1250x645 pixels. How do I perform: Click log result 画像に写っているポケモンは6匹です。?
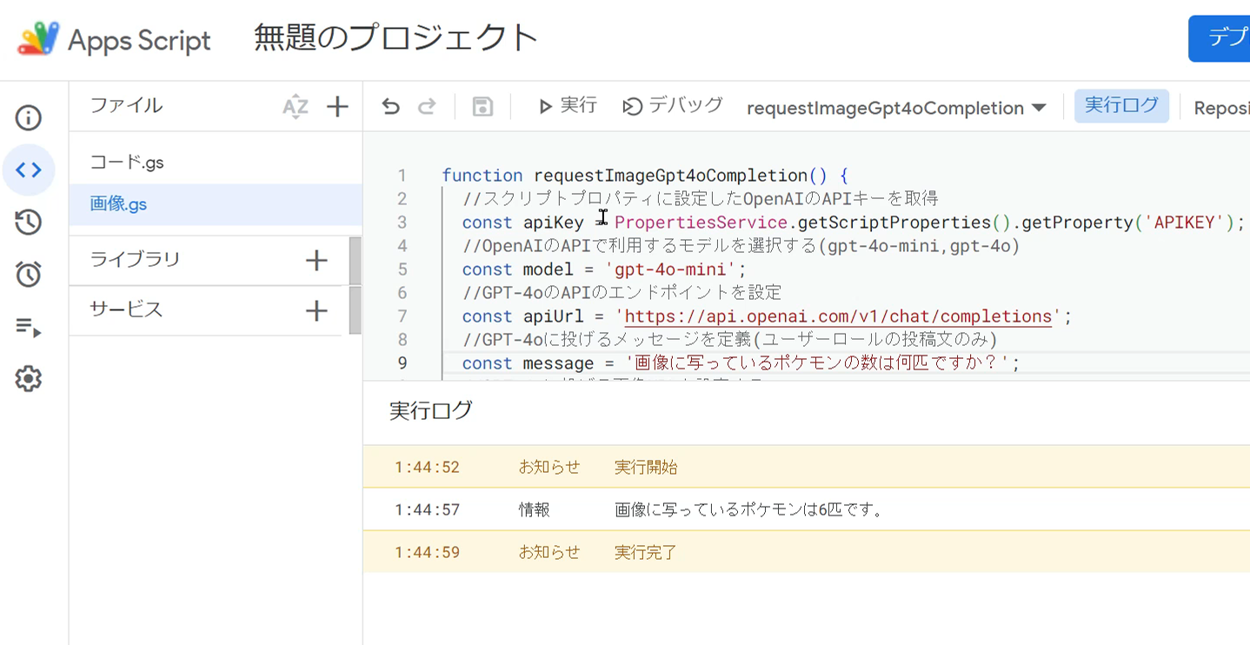click(x=749, y=510)
